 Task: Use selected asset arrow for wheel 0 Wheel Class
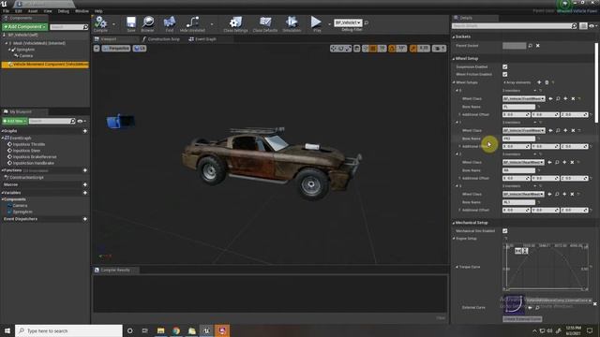550,98
